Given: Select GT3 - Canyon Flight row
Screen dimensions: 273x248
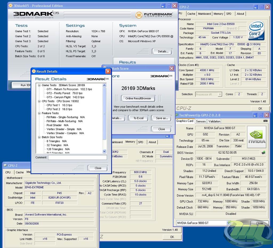Looking at the screenshot, I should tap(65, 97).
